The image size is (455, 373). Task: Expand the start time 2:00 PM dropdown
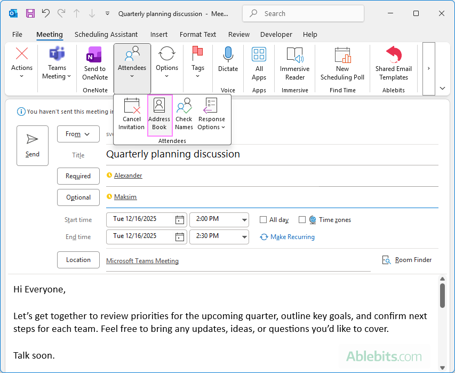244,220
